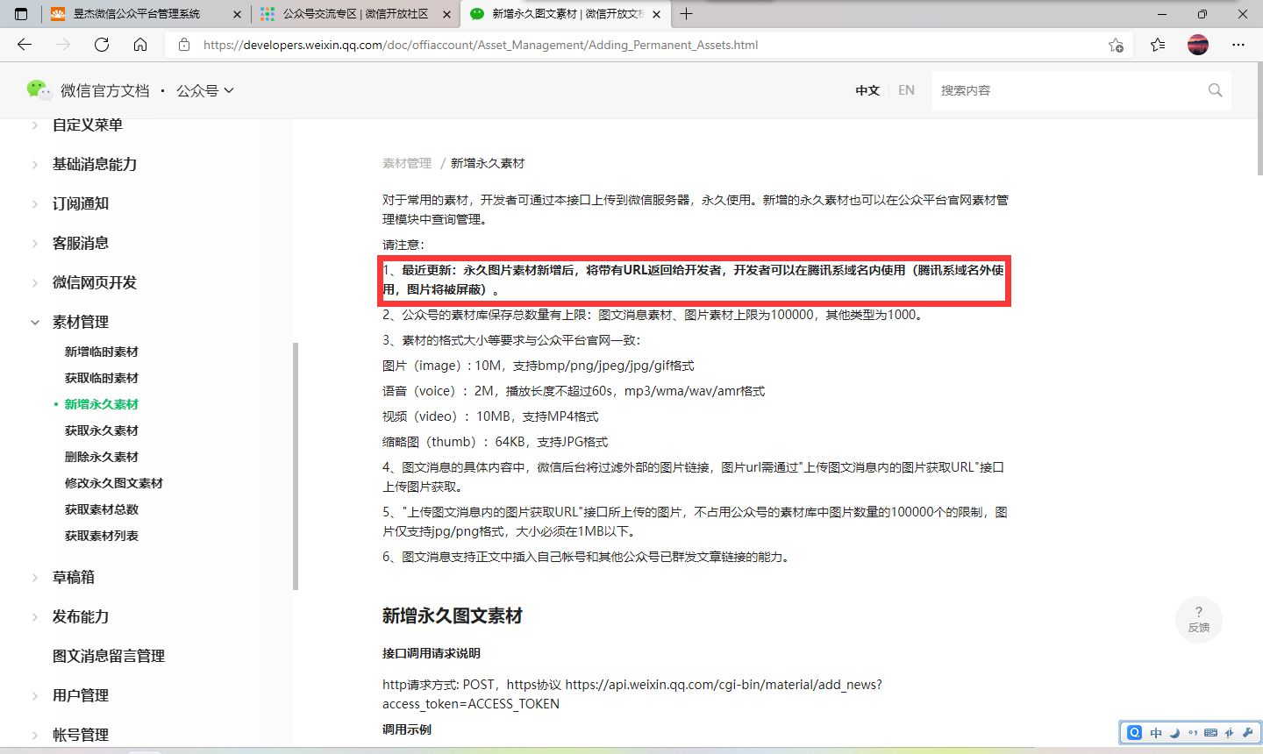Open 获取素材列表 in sidebar
Viewport: 1263px width, 754px height.
point(102,536)
